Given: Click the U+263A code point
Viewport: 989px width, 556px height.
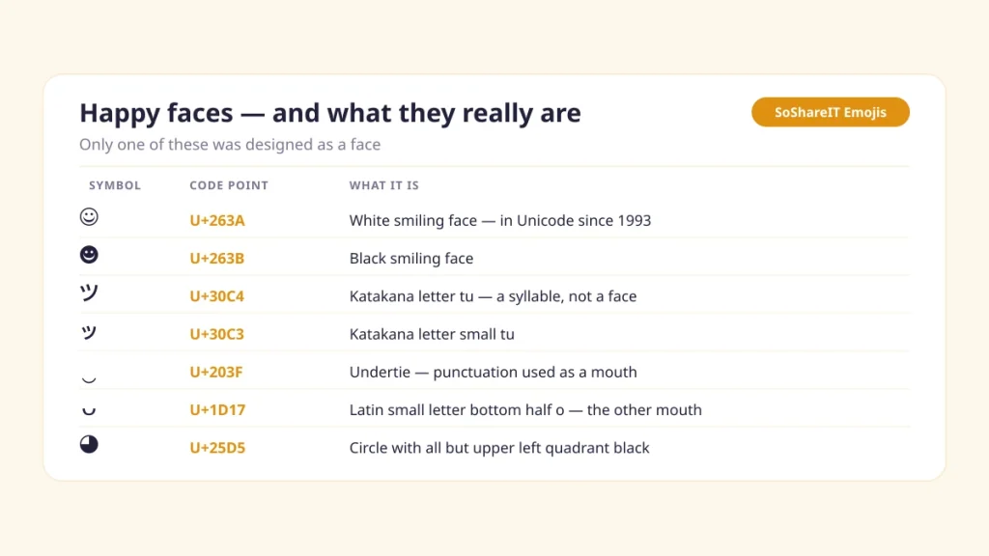Looking at the screenshot, I should tap(217, 221).
